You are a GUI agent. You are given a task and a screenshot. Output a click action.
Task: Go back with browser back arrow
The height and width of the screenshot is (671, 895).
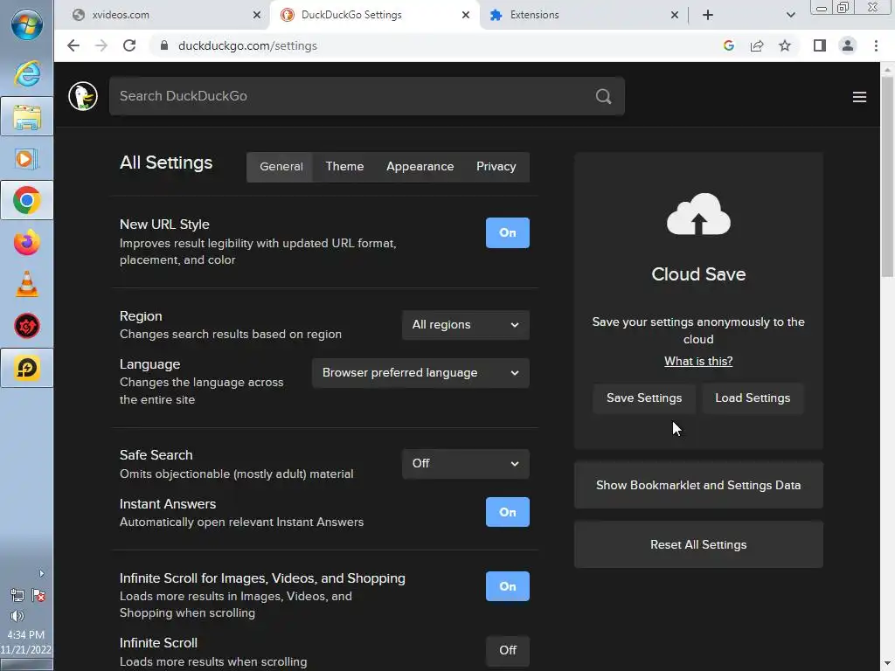pyautogui.click(x=73, y=45)
